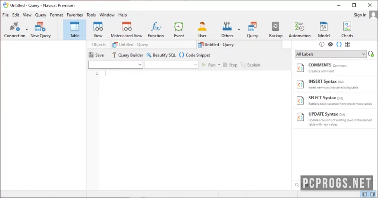Image resolution: width=378 pixels, height=198 pixels.
Task: Click into the SQL editor line 1
Action: tap(195, 73)
